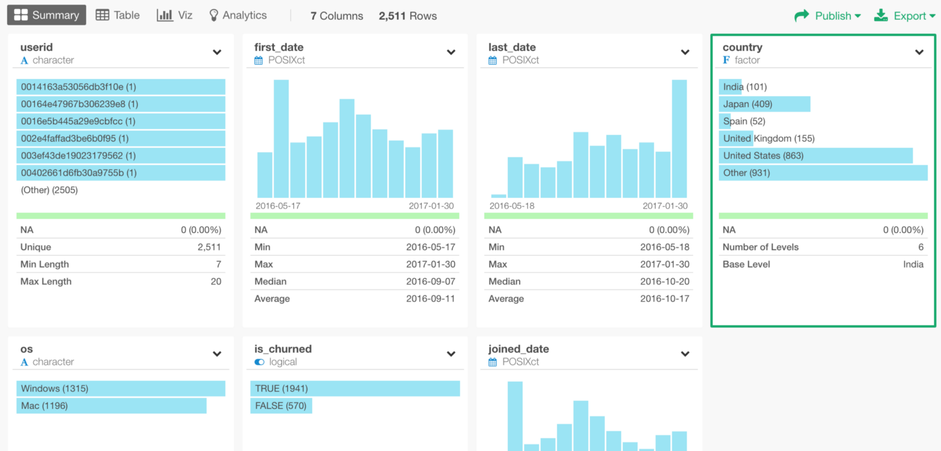This screenshot has width=941, height=451.
Task: Click the Number of Levels row in country
Action: click(823, 247)
